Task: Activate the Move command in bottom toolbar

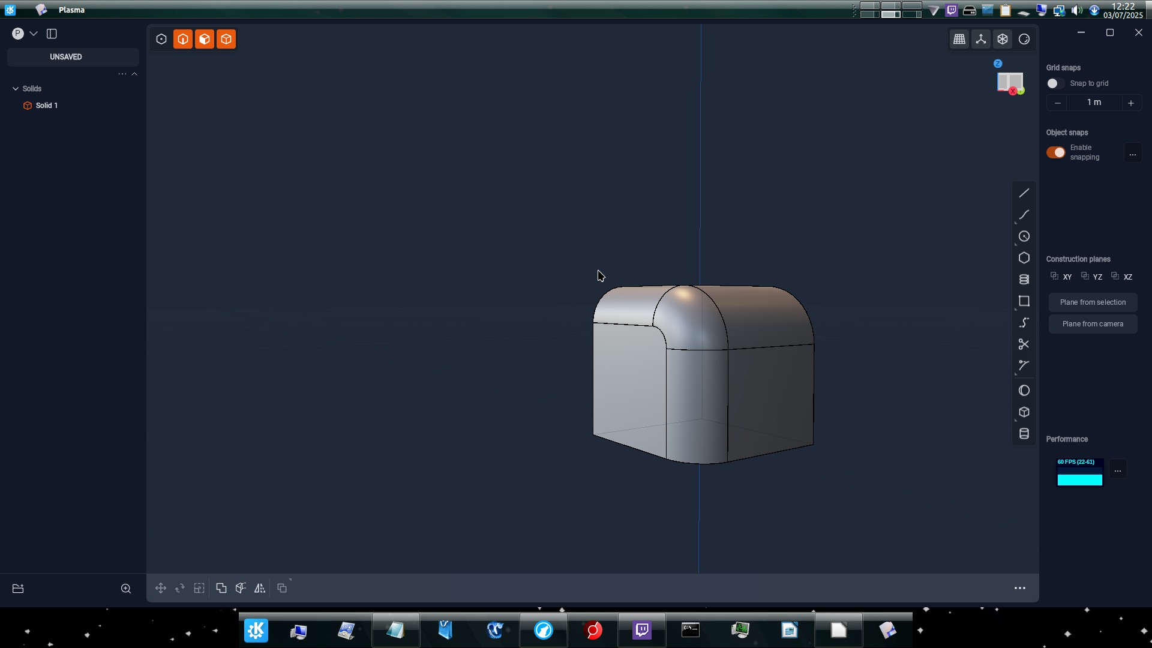Action: (161, 588)
